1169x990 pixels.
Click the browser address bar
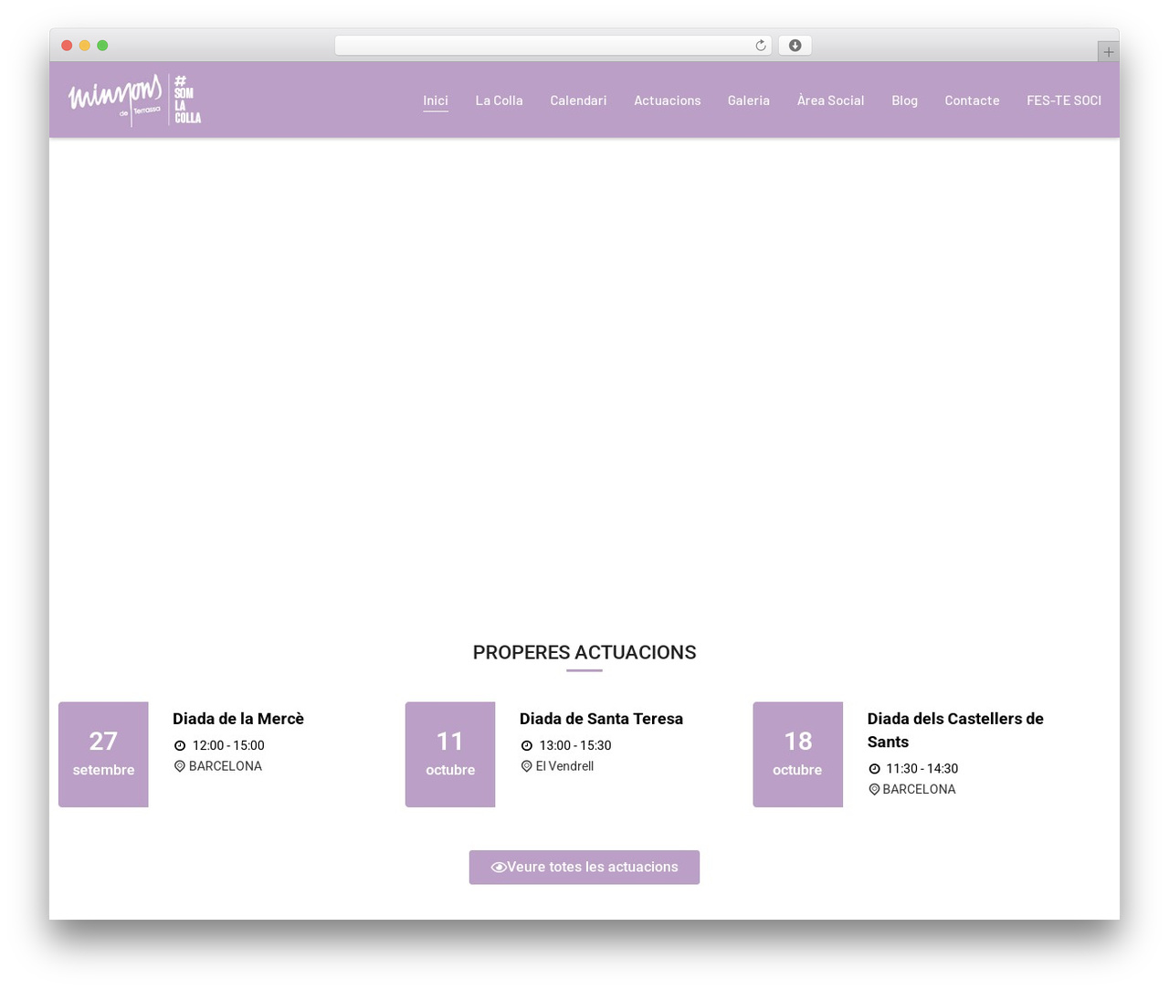point(553,46)
